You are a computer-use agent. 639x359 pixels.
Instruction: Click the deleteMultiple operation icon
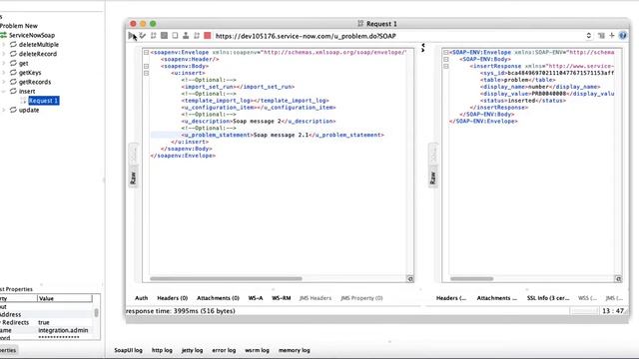[13, 44]
